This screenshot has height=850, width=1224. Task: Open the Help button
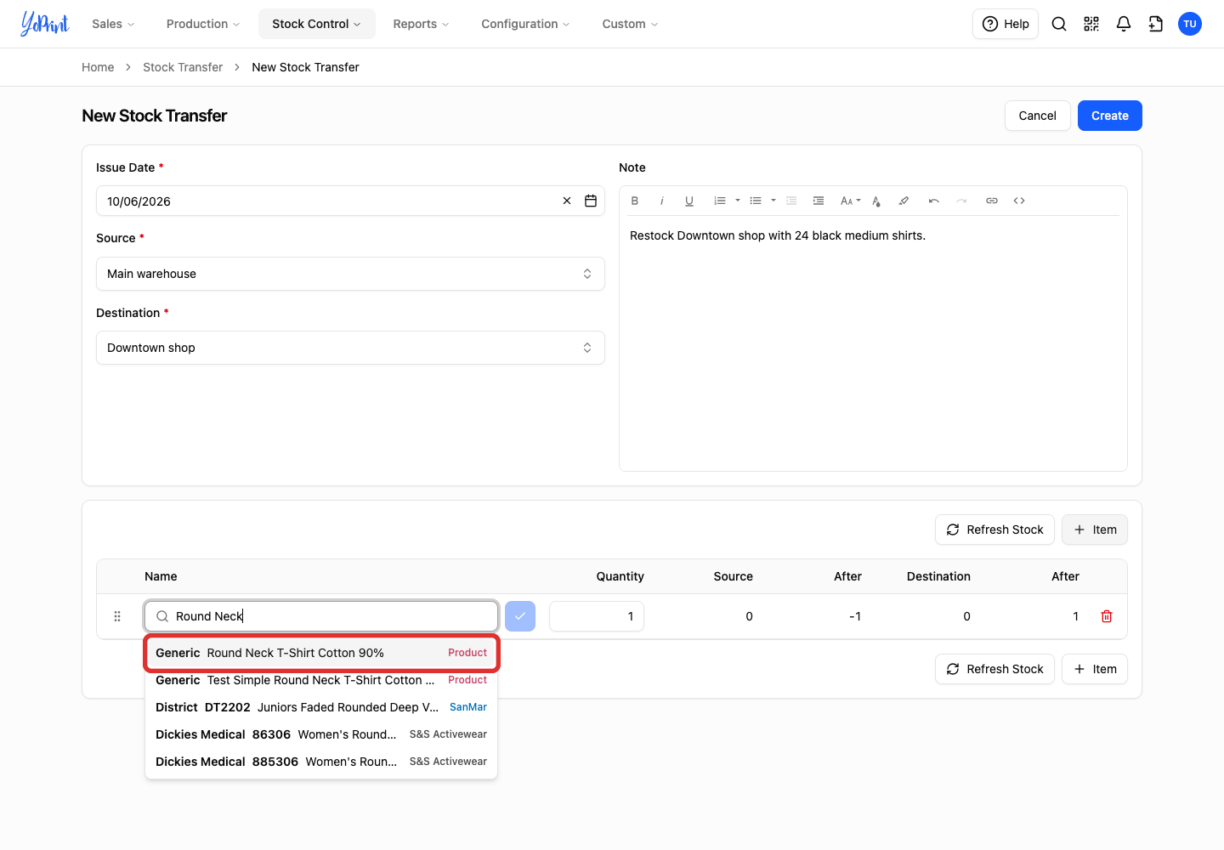tap(1006, 24)
